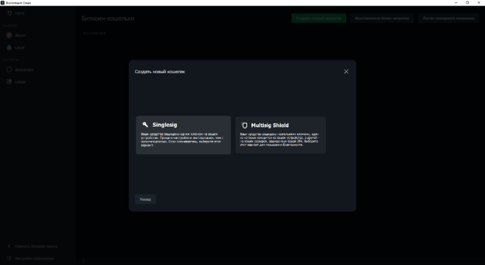Image resolution: width=485 pixels, height=265 pixels.
Task: Click the cold wallet login button
Action: pyautogui.click(x=449, y=18)
